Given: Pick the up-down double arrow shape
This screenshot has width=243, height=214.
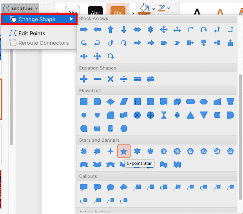Looking at the screenshot, I should click(x=151, y=29).
